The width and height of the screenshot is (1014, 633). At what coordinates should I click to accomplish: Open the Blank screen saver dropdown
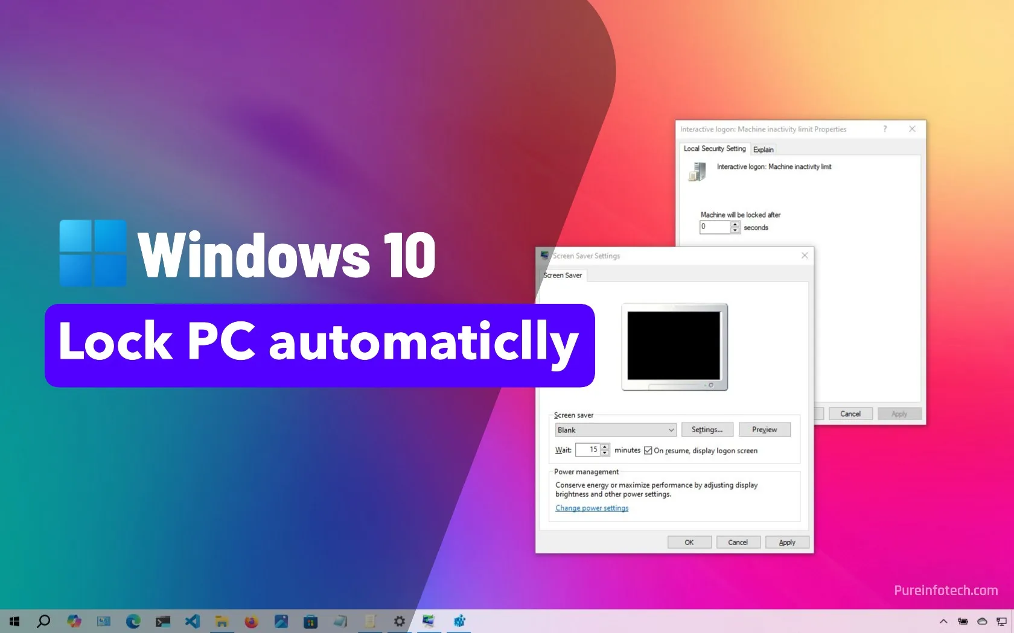(x=615, y=430)
